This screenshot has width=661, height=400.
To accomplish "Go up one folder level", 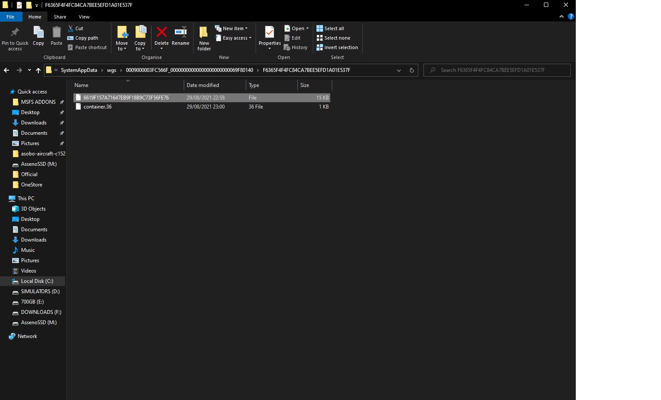I will tap(38, 70).
